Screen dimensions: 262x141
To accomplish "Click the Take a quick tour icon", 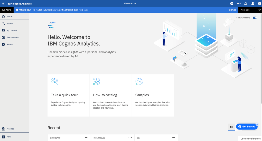I will point(54,81).
